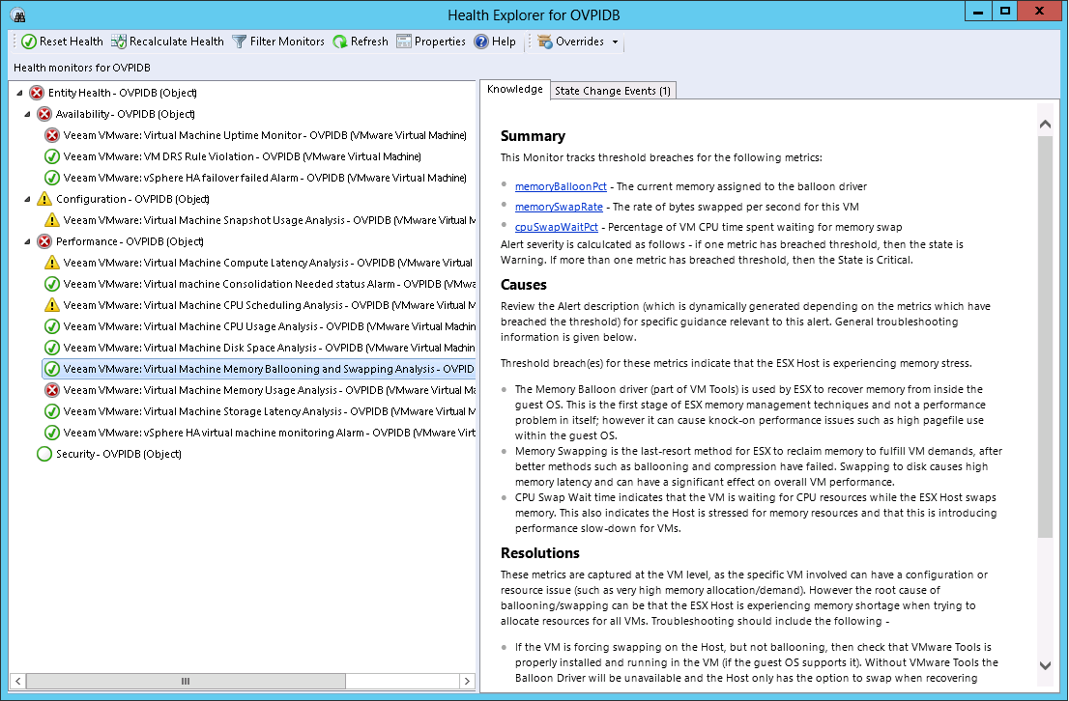Click the Filter Monitors funnel icon
The height and width of the screenshot is (701, 1069).
tap(240, 42)
